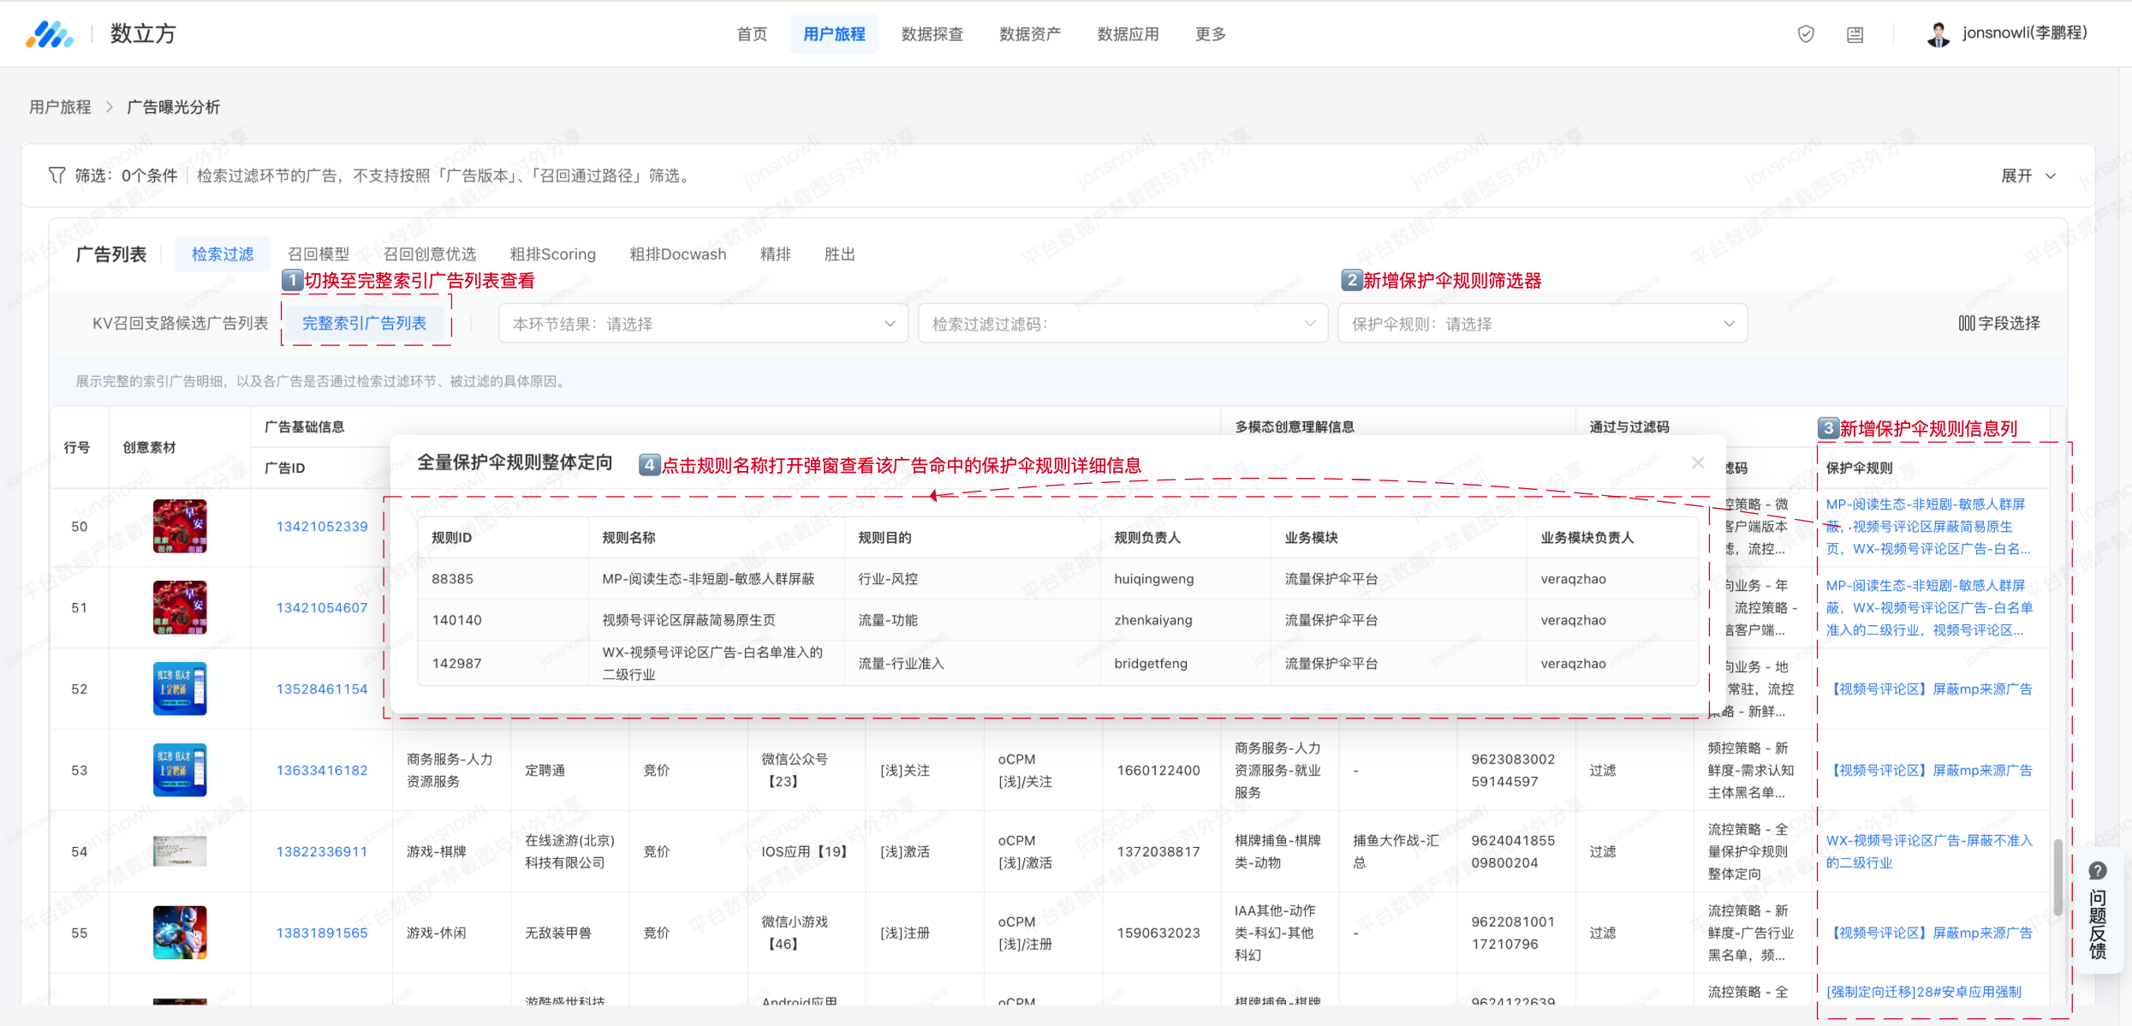Switch to KV召回支路候选广告列表 view

point(180,323)
